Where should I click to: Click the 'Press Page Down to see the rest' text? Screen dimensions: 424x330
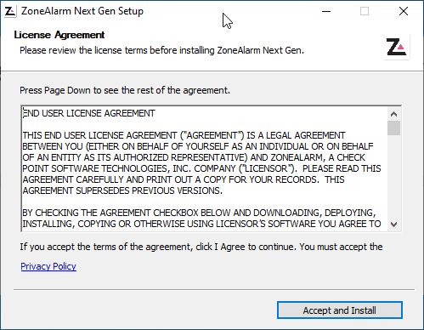pyautogui.click(x=125, y=90)
